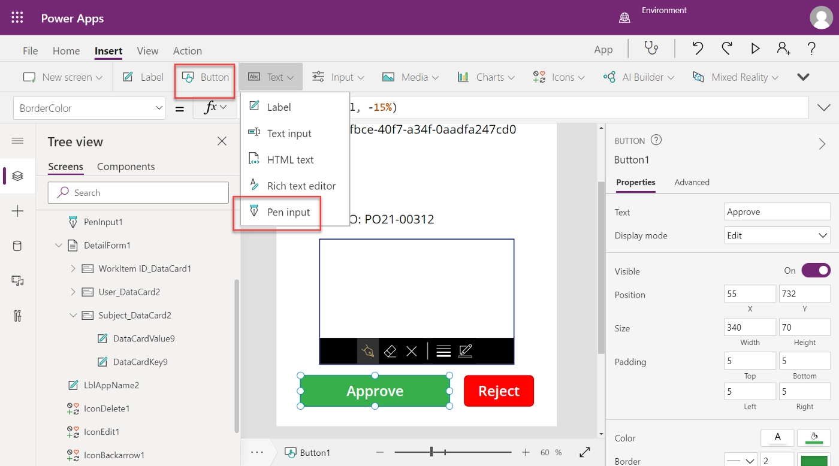Open the AI Builder ribbon dropdown

click(x=639, y=77)
